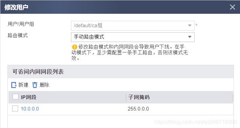Image resolution: width=240 pixels, height=128 pixels.
Task: Open the 用户/用户组 dropdown arrow
Action: (x=190, y=26)
